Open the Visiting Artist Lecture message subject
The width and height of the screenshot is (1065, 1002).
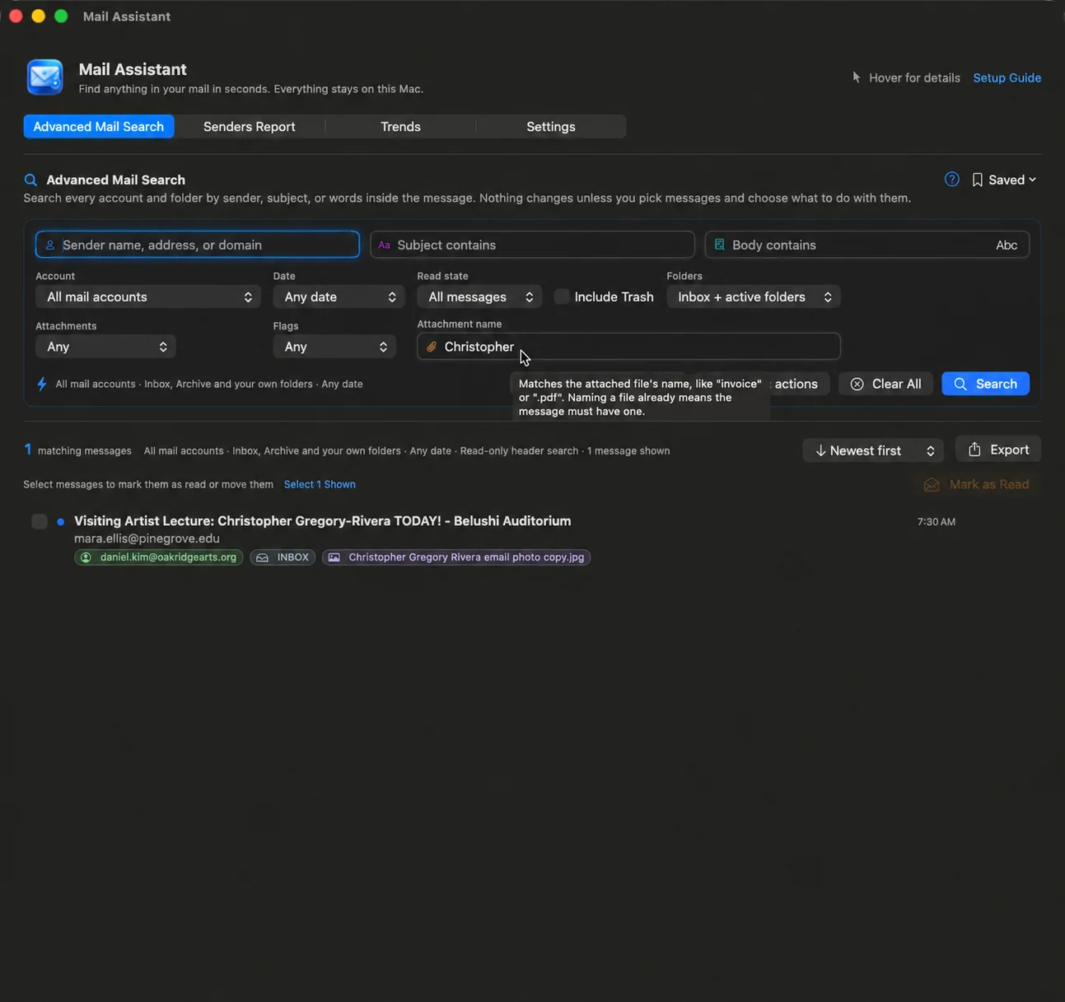pyautogui.click(x=322, y=520)
